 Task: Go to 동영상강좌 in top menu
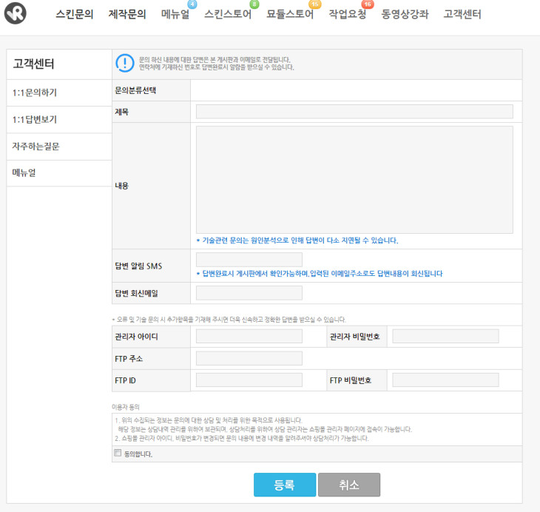pyautogui.click(x=405, y=14)
